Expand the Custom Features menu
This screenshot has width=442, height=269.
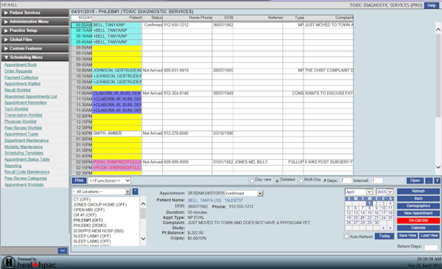point(35,48)
